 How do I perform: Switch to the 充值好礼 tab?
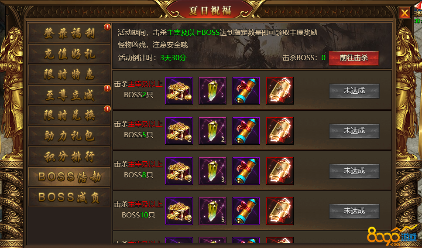(x=69, y=54)
